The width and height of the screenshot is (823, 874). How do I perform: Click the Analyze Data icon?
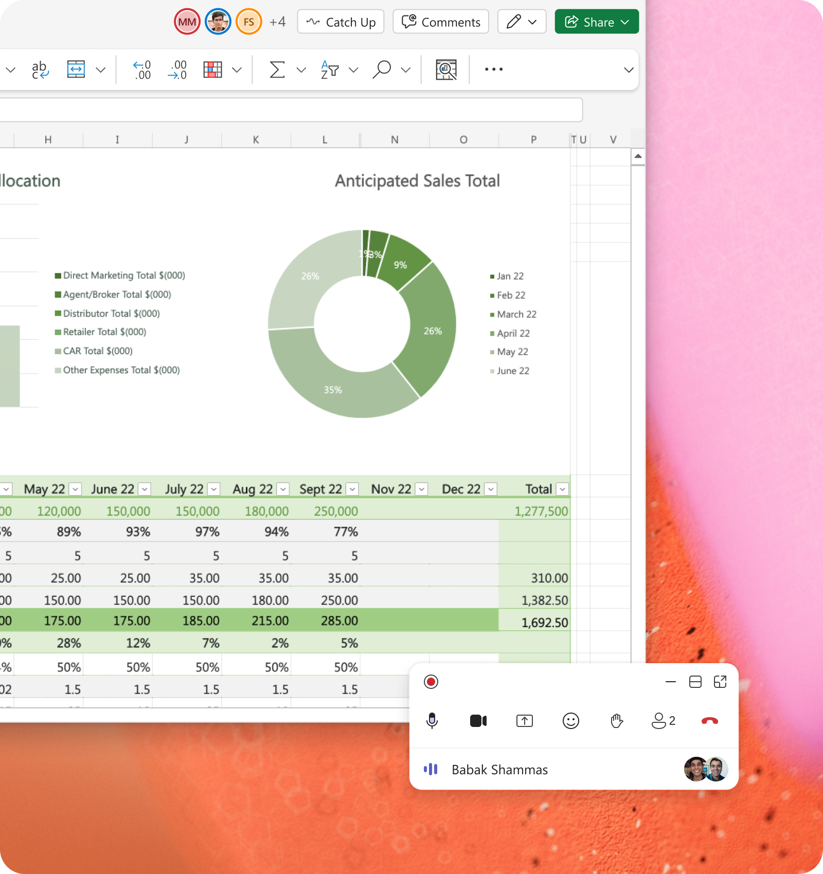(x=446, y=69)
